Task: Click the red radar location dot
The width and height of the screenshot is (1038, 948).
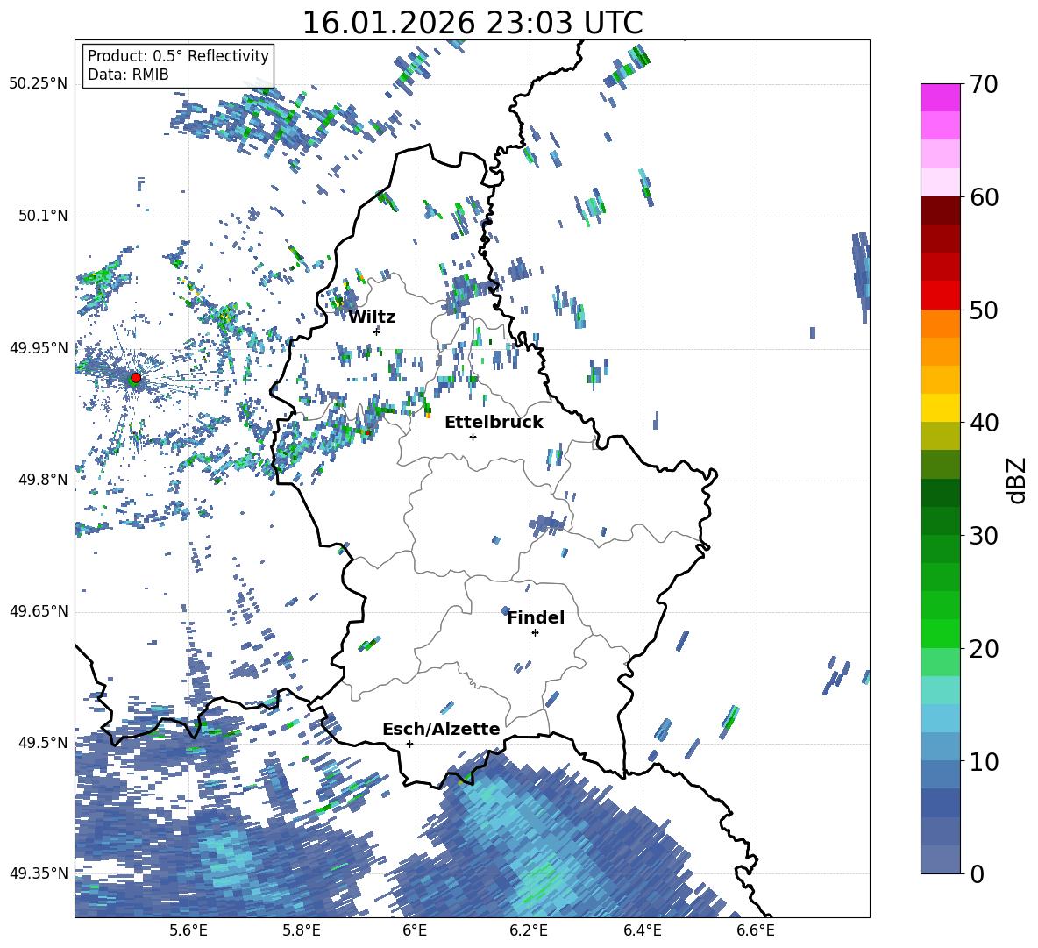Action: [136, 378]
